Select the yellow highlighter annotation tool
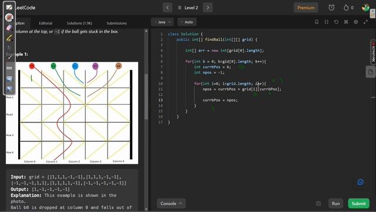The width and height of the screenshot is (376, 212). click(9, 38)
